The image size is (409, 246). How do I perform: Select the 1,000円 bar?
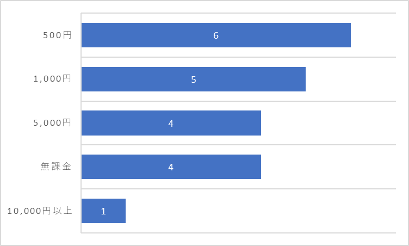click(x=194, y=79)
